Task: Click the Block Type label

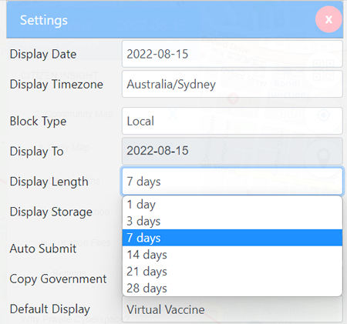Action: pos(38,121)
